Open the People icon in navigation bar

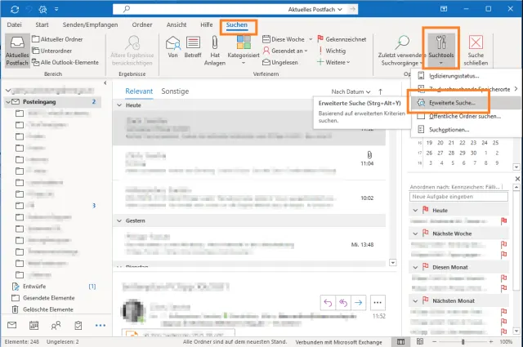56,324
